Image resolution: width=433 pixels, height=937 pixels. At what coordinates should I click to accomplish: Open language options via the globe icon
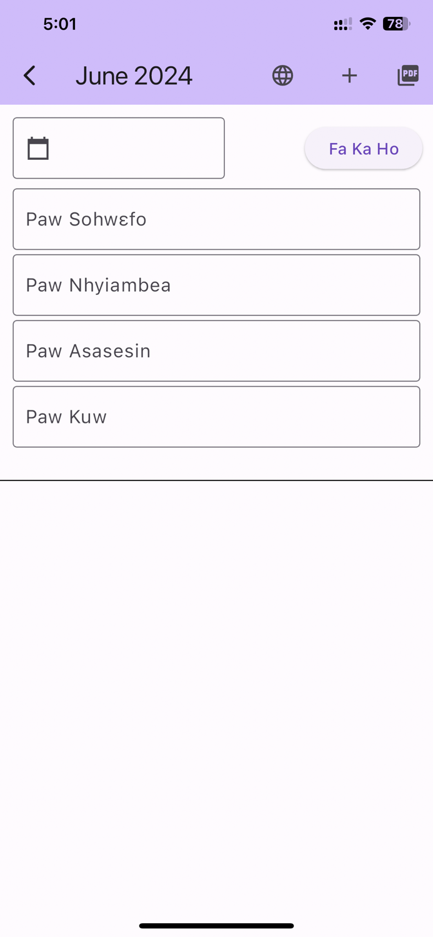point(282,75)
